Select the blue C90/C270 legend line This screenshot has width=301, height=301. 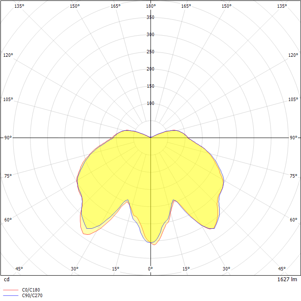point(11,296)
